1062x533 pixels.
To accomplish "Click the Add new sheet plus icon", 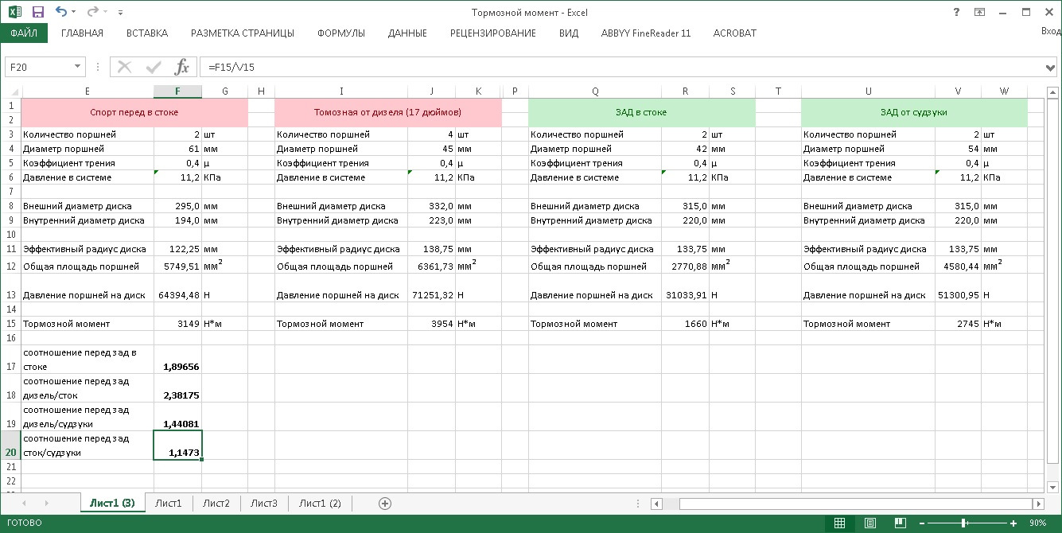I will point(385,504).
